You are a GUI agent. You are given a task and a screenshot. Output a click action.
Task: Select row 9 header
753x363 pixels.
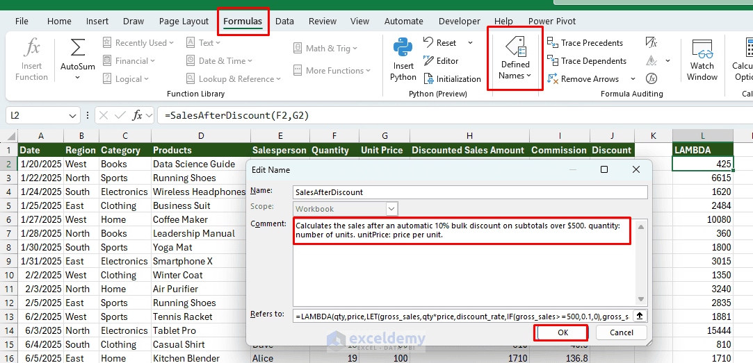pyautogui.click(x=8, y=262)
